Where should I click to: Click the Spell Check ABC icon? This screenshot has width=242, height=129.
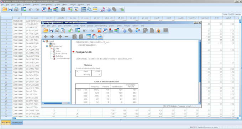point(122,9)
